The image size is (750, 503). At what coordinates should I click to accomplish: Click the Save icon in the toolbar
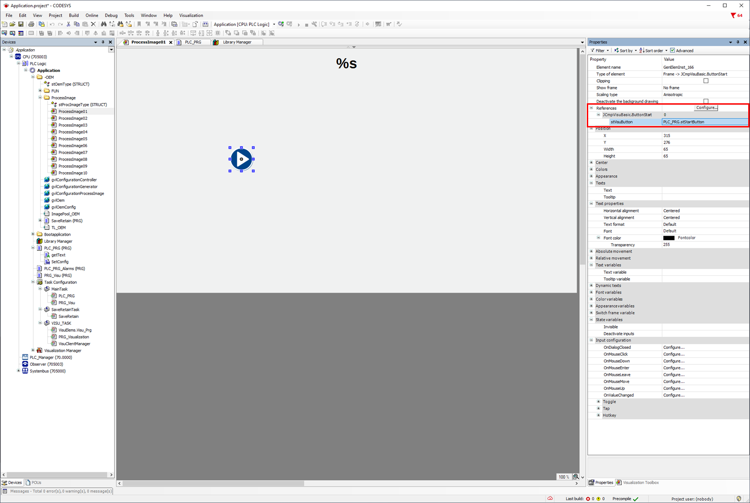pos(21,24)
